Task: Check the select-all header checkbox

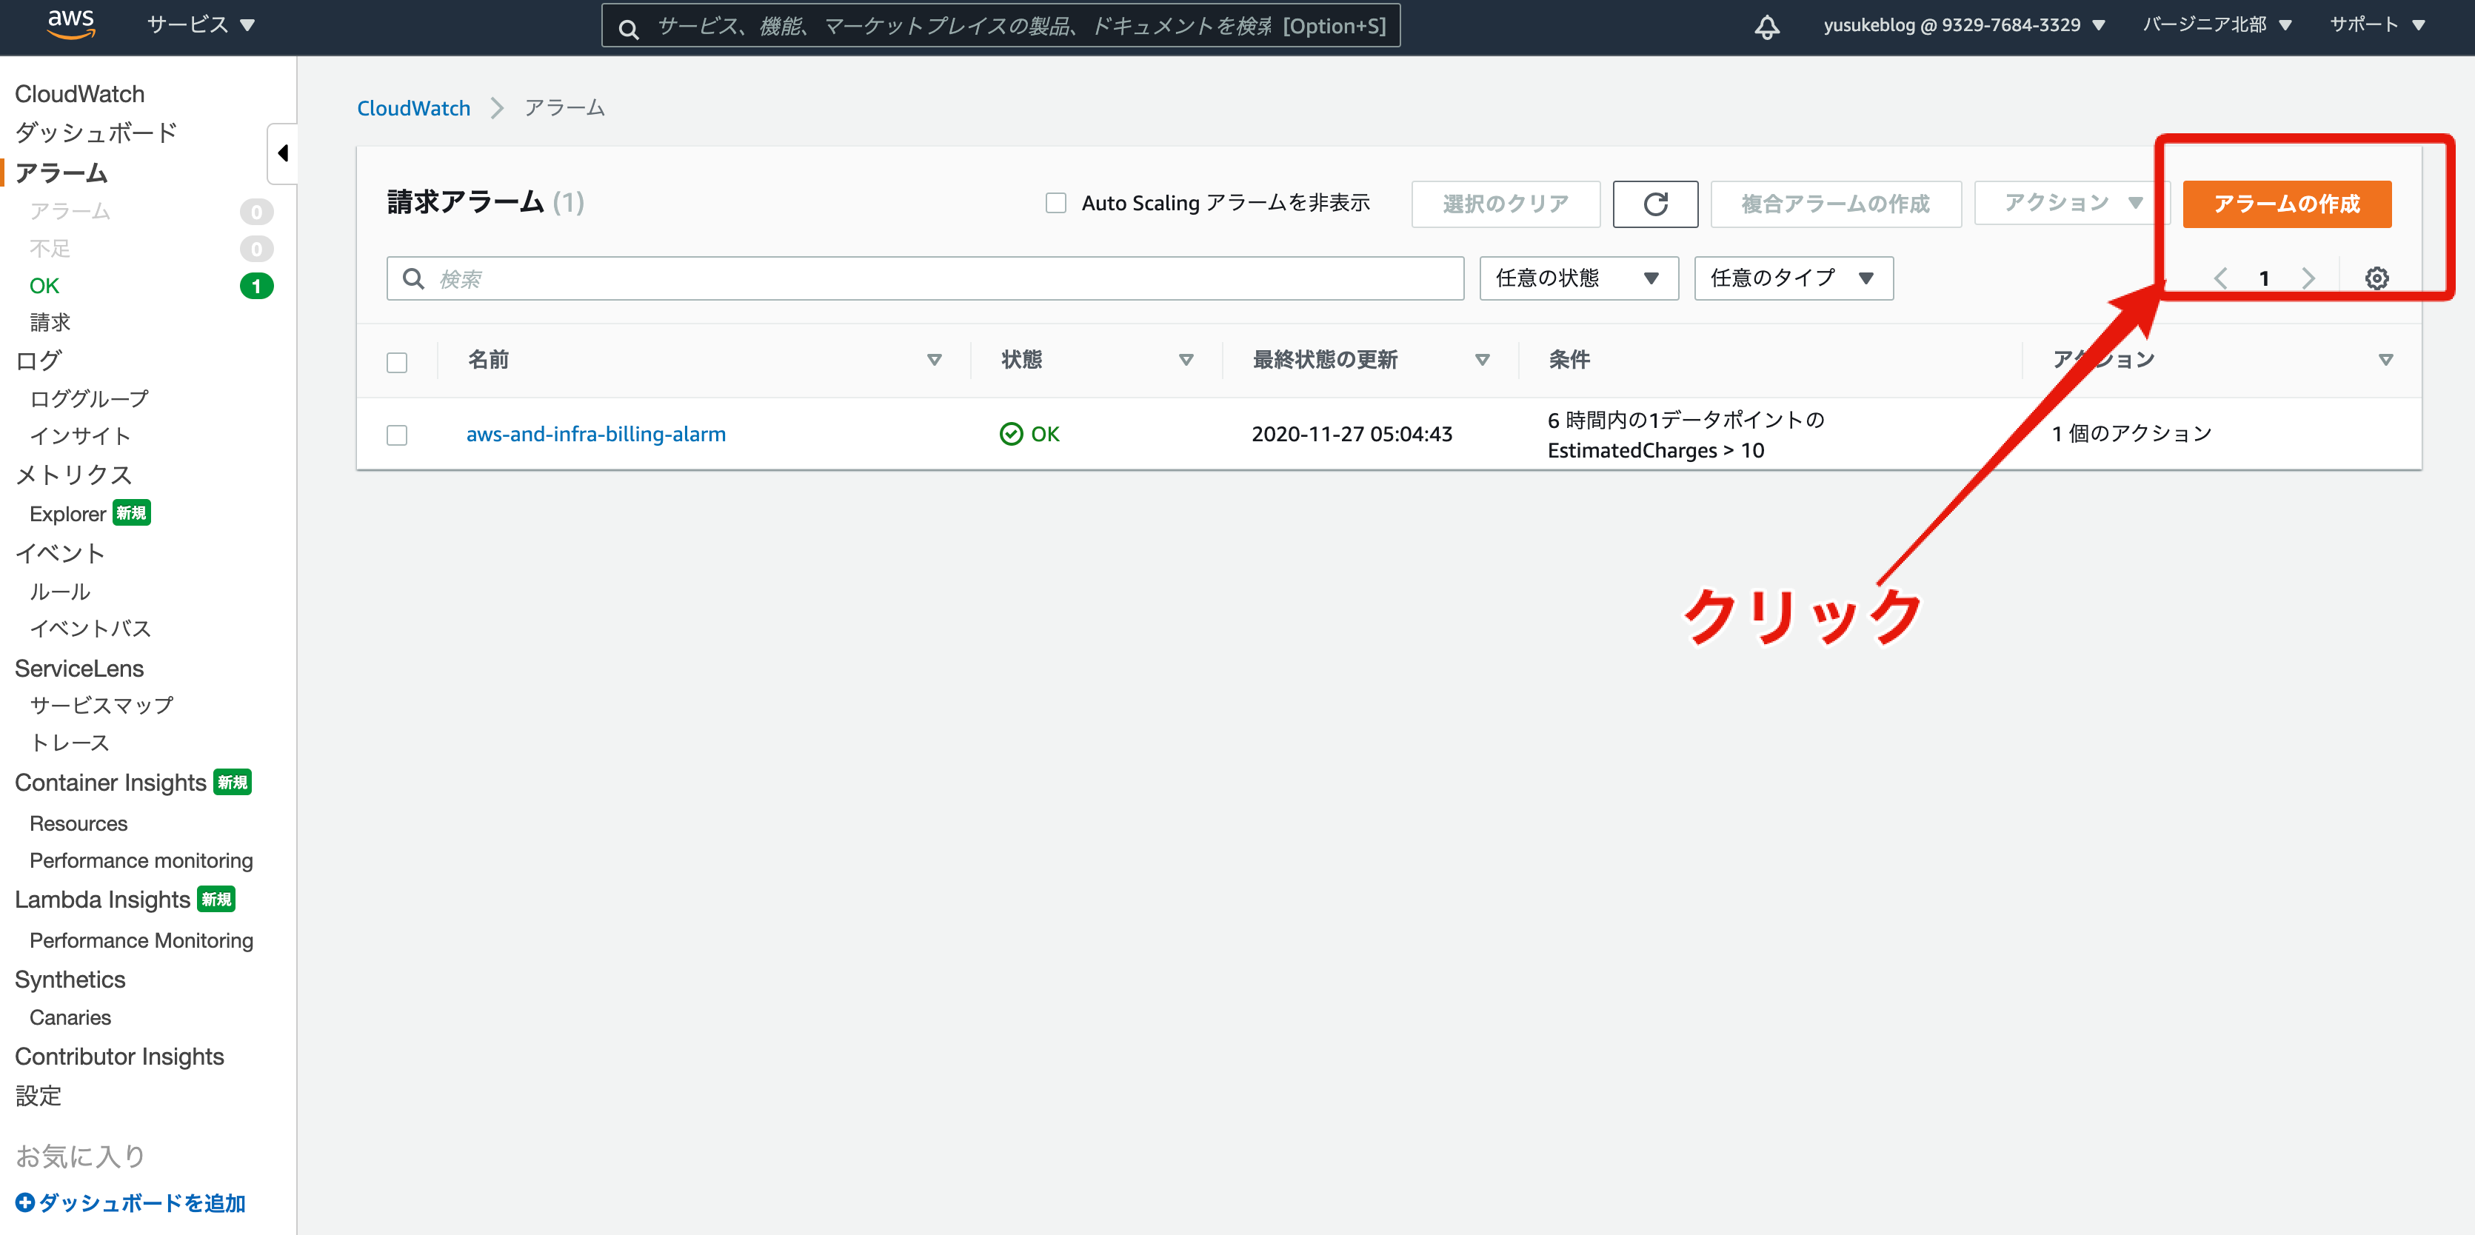Action: [x=397, y=362]
